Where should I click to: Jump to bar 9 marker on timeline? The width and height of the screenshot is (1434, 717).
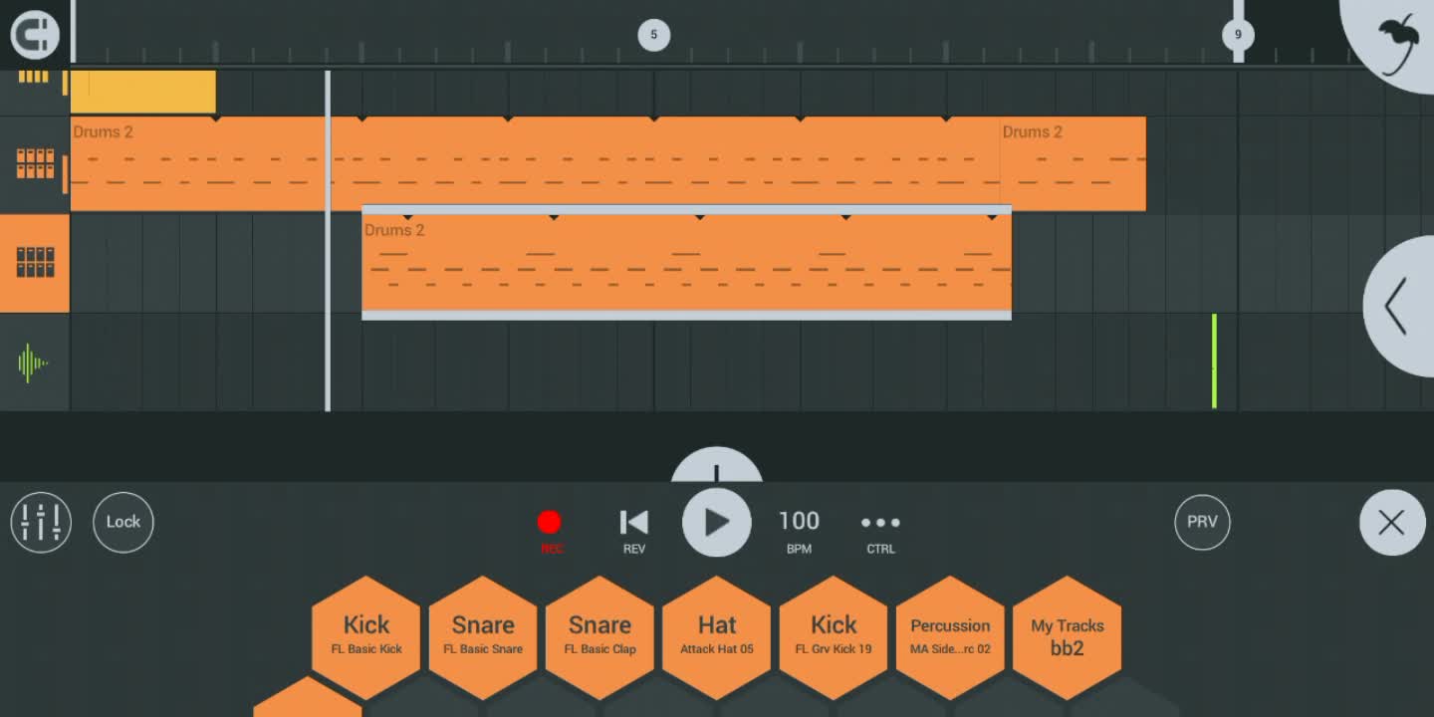pyautogui.click(x=1238, y=35)
